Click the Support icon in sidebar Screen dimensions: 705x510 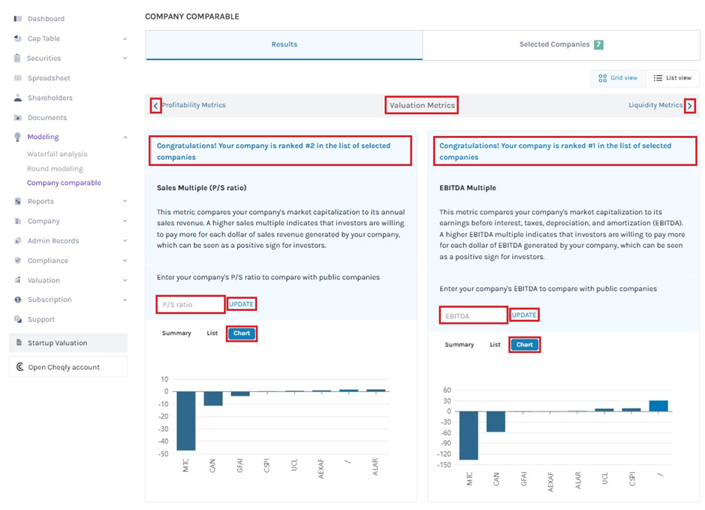(x=18, y=319)
